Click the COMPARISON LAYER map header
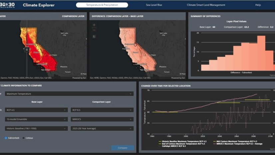 pos(73,16)
